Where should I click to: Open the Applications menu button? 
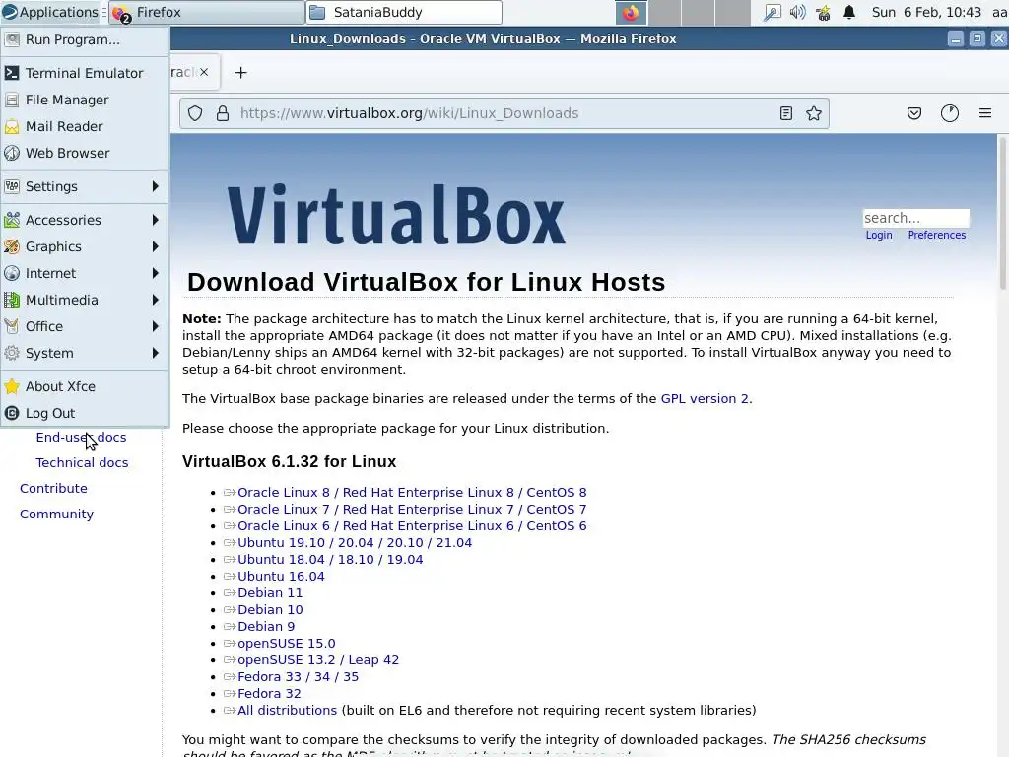click(x=50, y=12)
